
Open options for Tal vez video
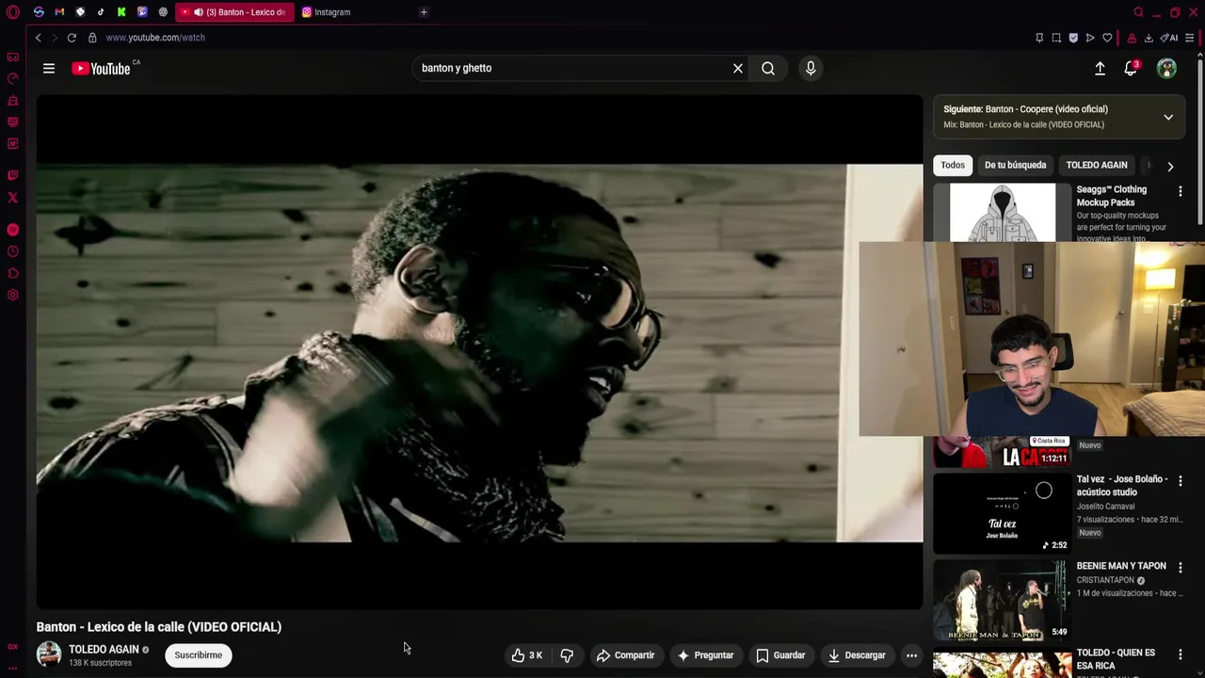click(x=1180, y=481)
